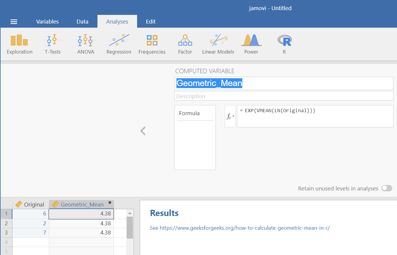Image resolution: width=397 pixels, height=255 pixels.
Task: Open the Regression analysis menu
Action: tap(119, 44)
